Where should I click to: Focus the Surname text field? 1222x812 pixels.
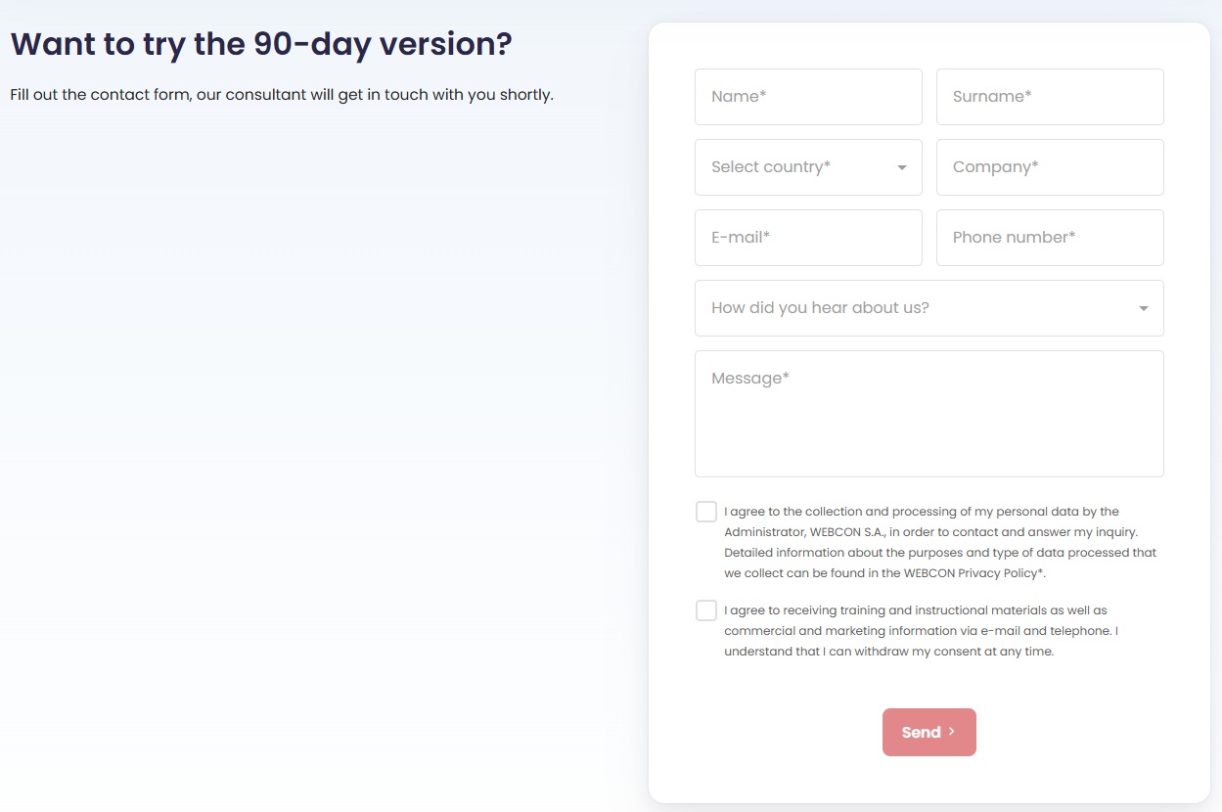pos(1050,97)
